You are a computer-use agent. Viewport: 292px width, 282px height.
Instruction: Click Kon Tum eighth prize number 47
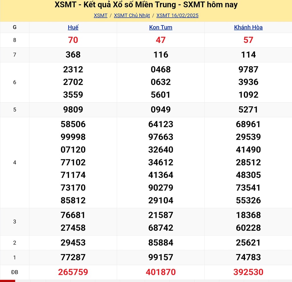(x=161, y=40)
